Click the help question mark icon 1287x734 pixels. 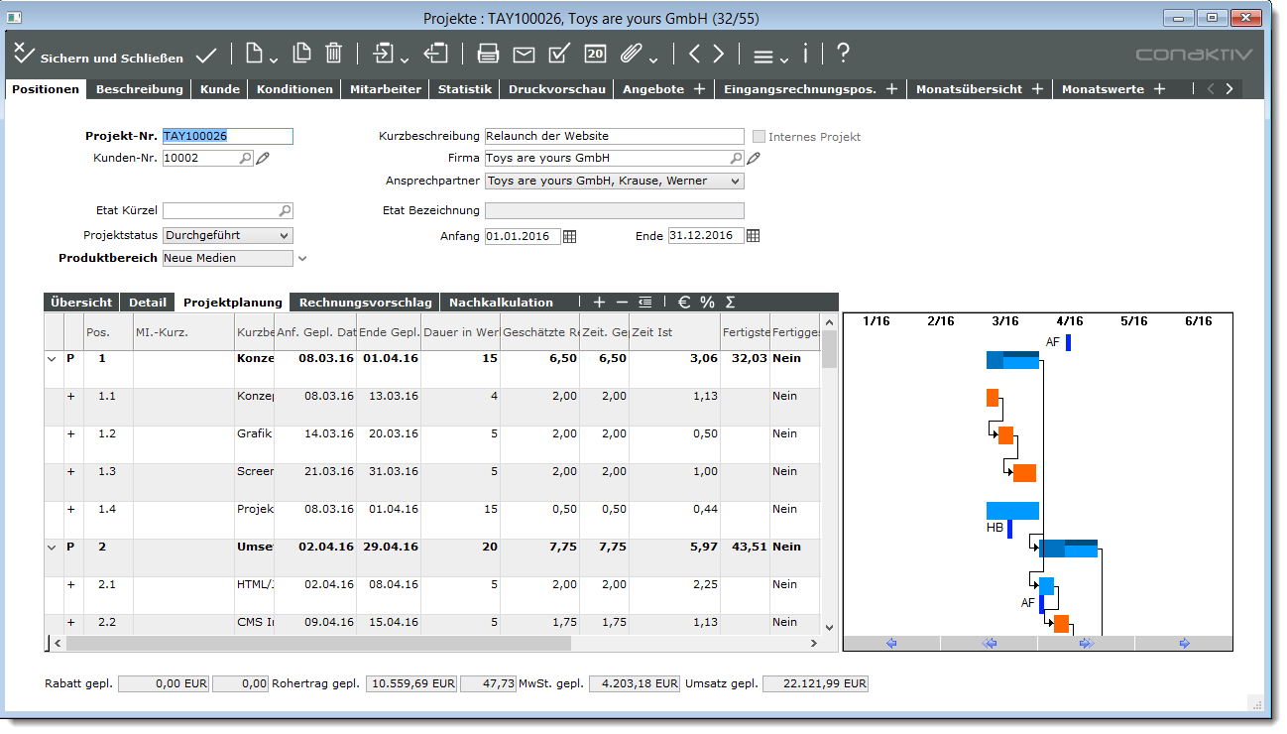point(843,54)
